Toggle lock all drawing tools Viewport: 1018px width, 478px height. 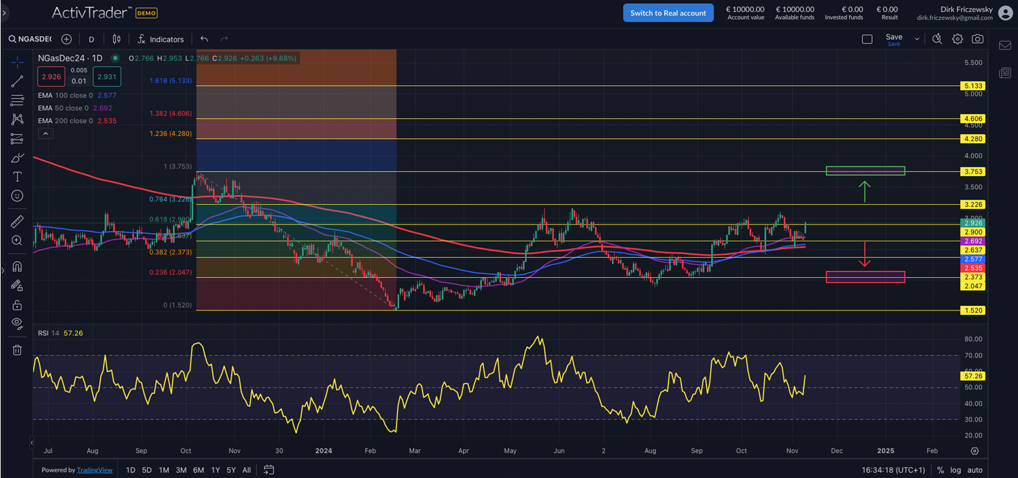(x=17, y=305)
